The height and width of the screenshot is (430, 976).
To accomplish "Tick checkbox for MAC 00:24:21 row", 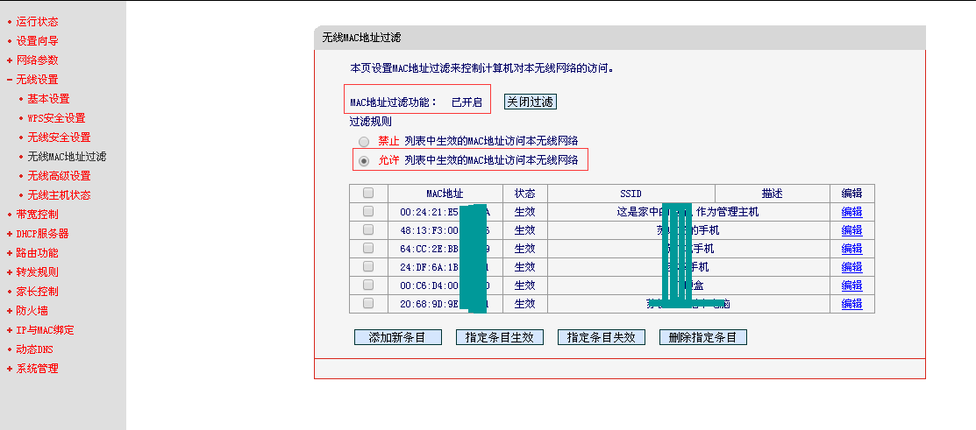I will 368,211.
